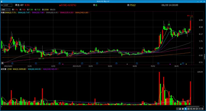
Task: Click the purple triangle marker before 06/01
Action: pos(170,64)
